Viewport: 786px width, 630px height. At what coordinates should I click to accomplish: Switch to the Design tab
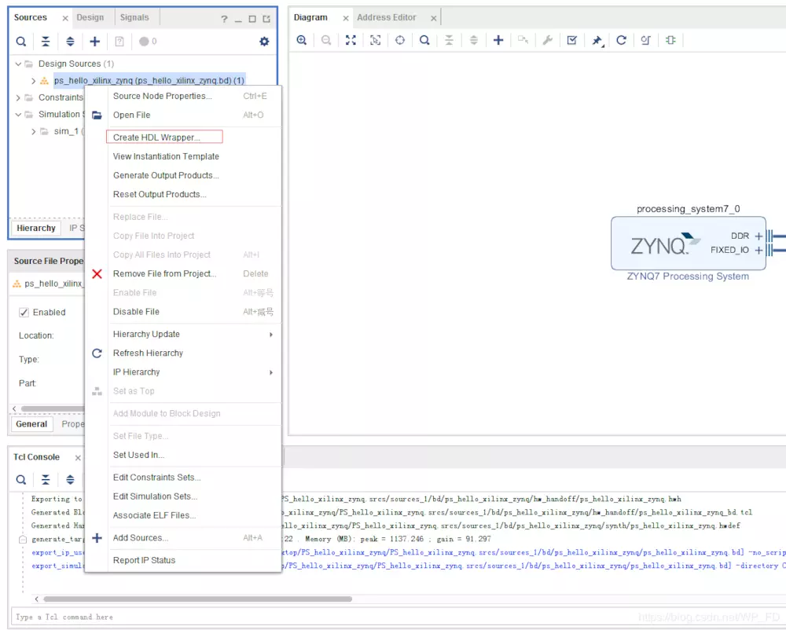[x=90, y=17]
